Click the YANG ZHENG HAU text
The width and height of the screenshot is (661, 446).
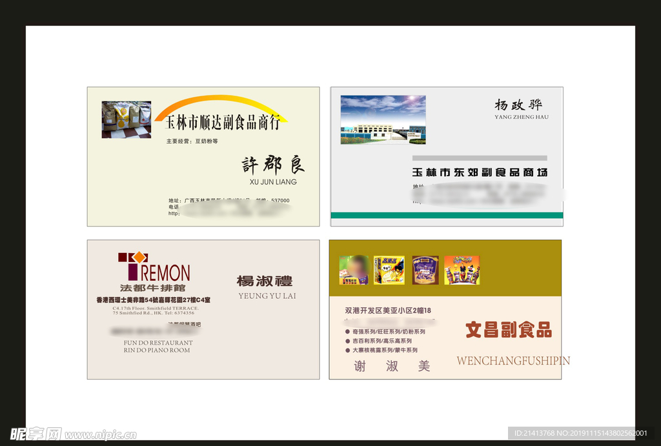[x=521, y=117]
